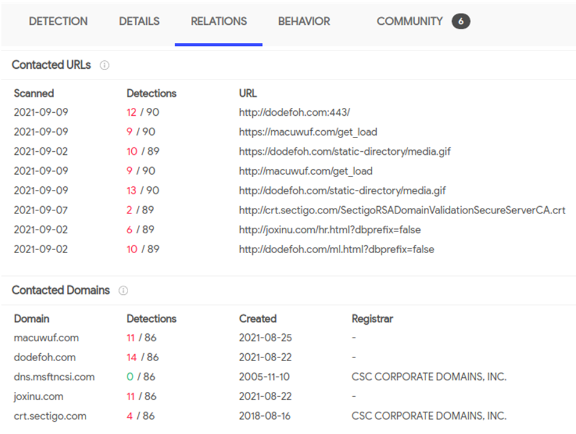The image size is (576, 434).
Task: Click the 0 / 86 detection score
Action: (141, 377)
